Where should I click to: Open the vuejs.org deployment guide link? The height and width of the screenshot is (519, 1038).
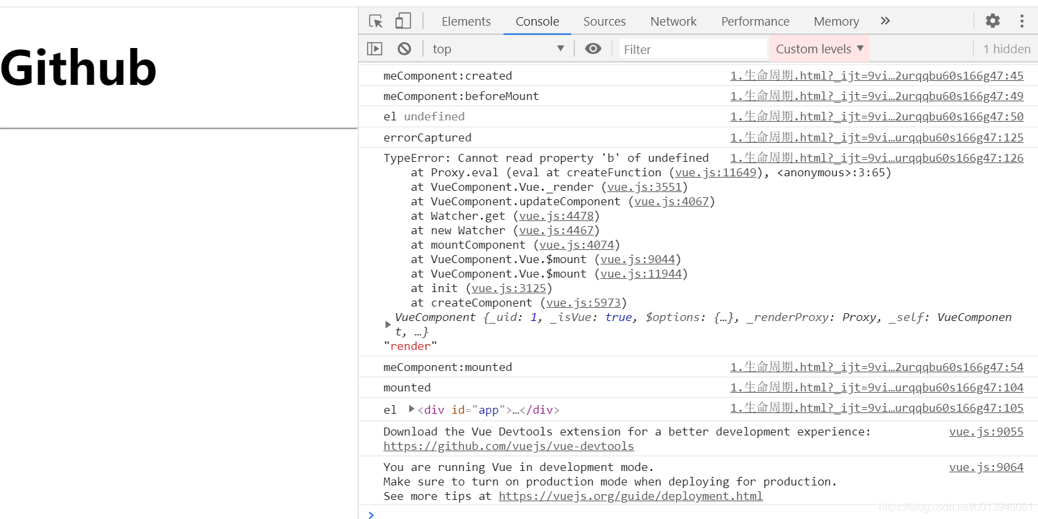(631, 496)
